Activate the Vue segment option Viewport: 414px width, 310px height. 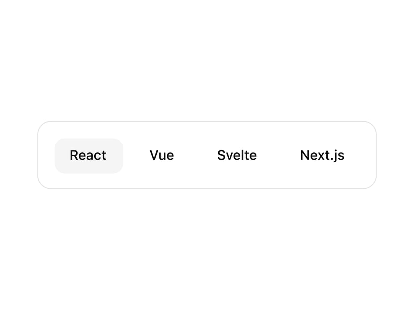162,156
